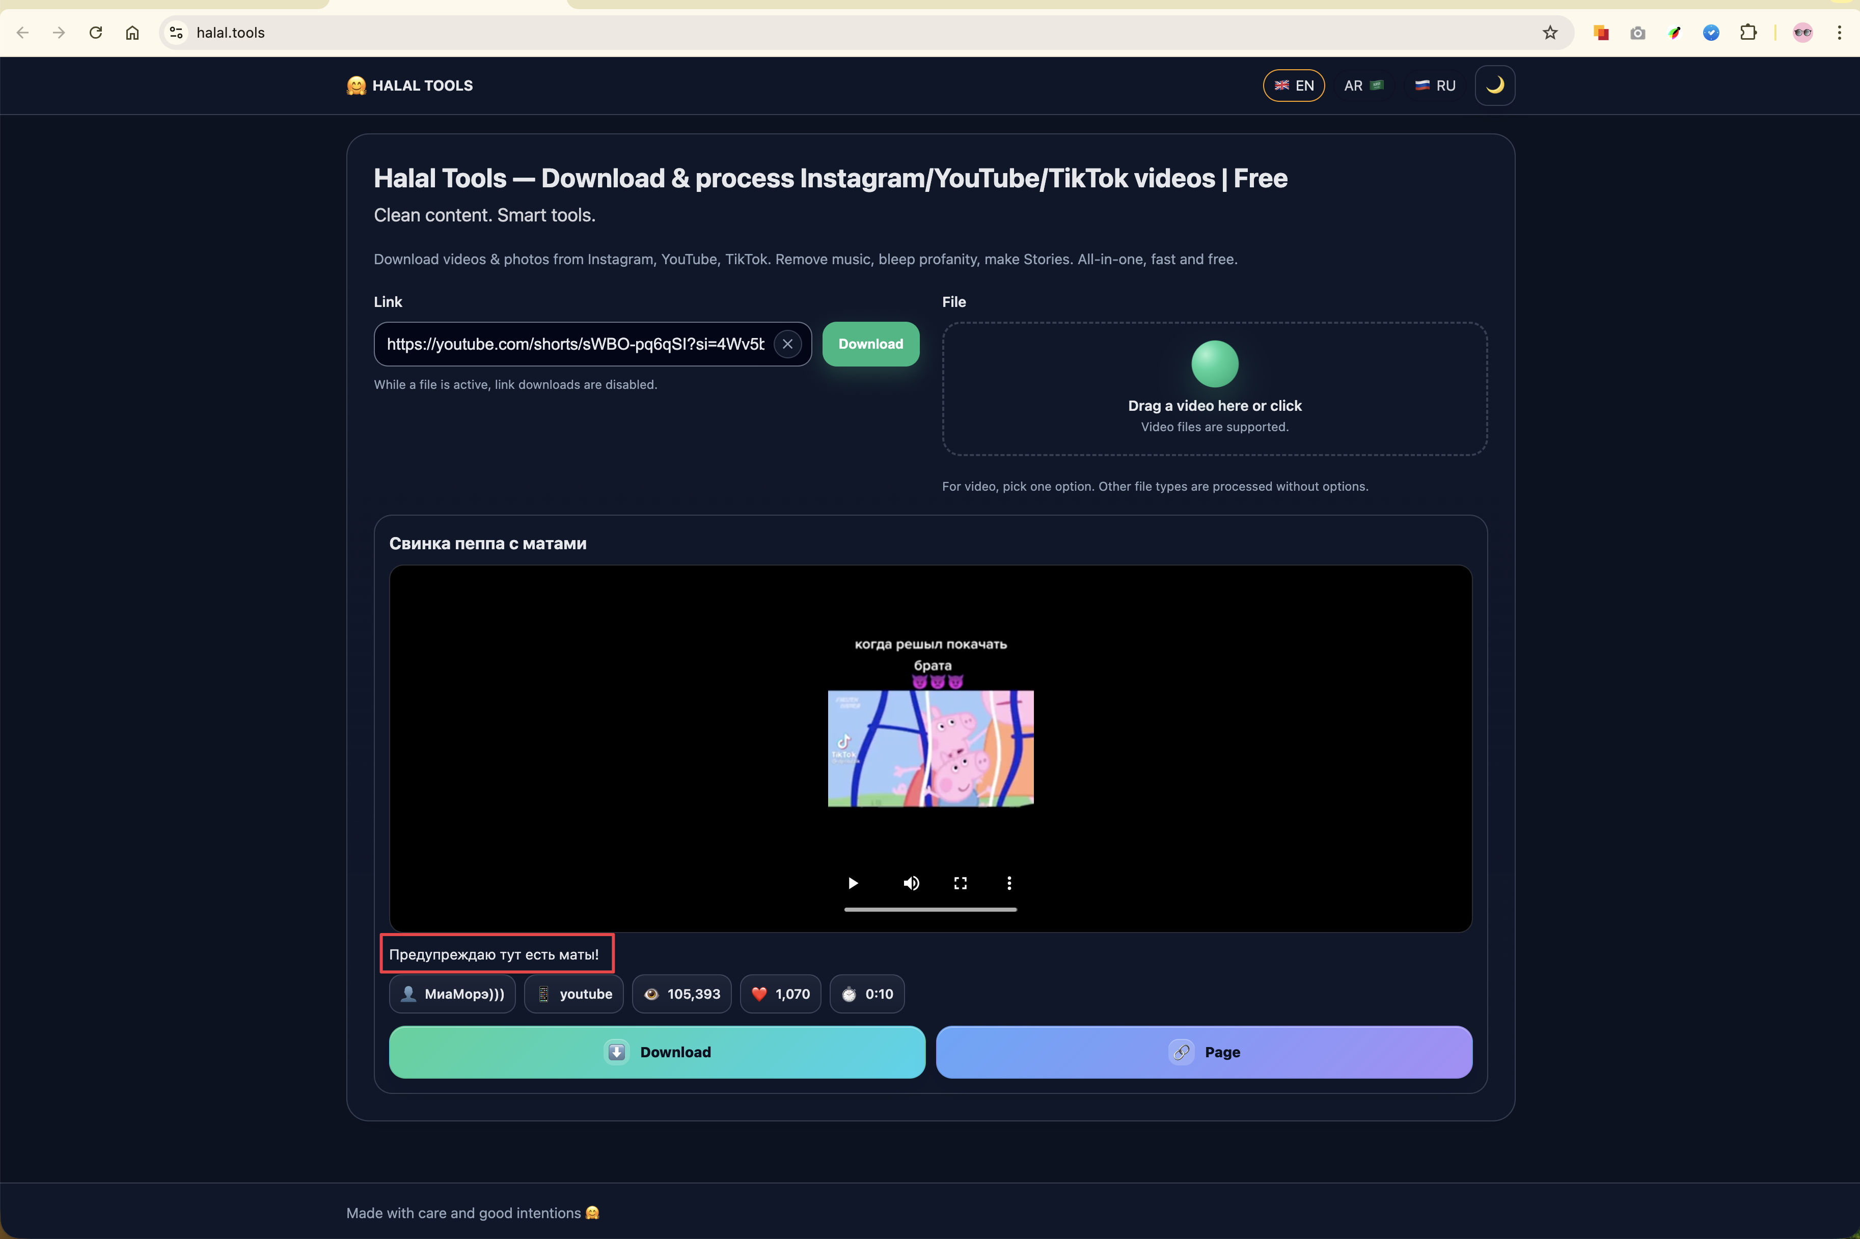Enter video fullscreen mode

pos(960,883)
